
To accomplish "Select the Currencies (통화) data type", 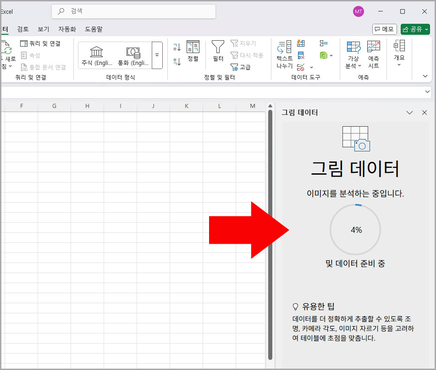I will (x=133, y=56).
